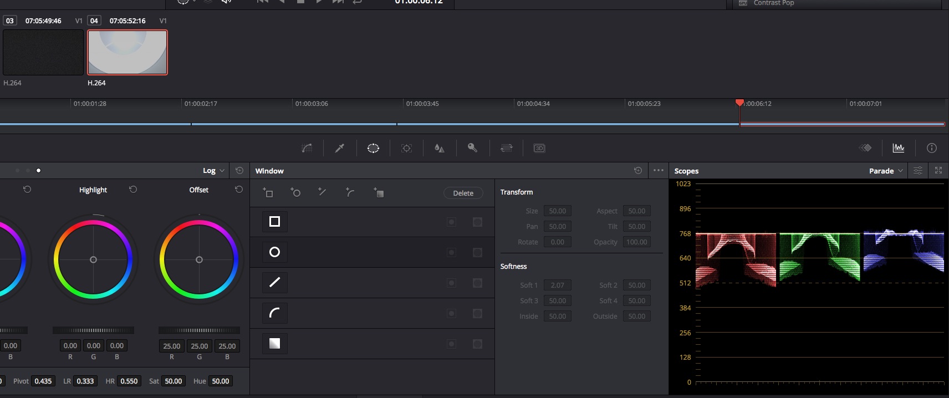Viewport: 949px width, 398px height.
Task: Toggle mask on linear window row
Action: point(477,222)
